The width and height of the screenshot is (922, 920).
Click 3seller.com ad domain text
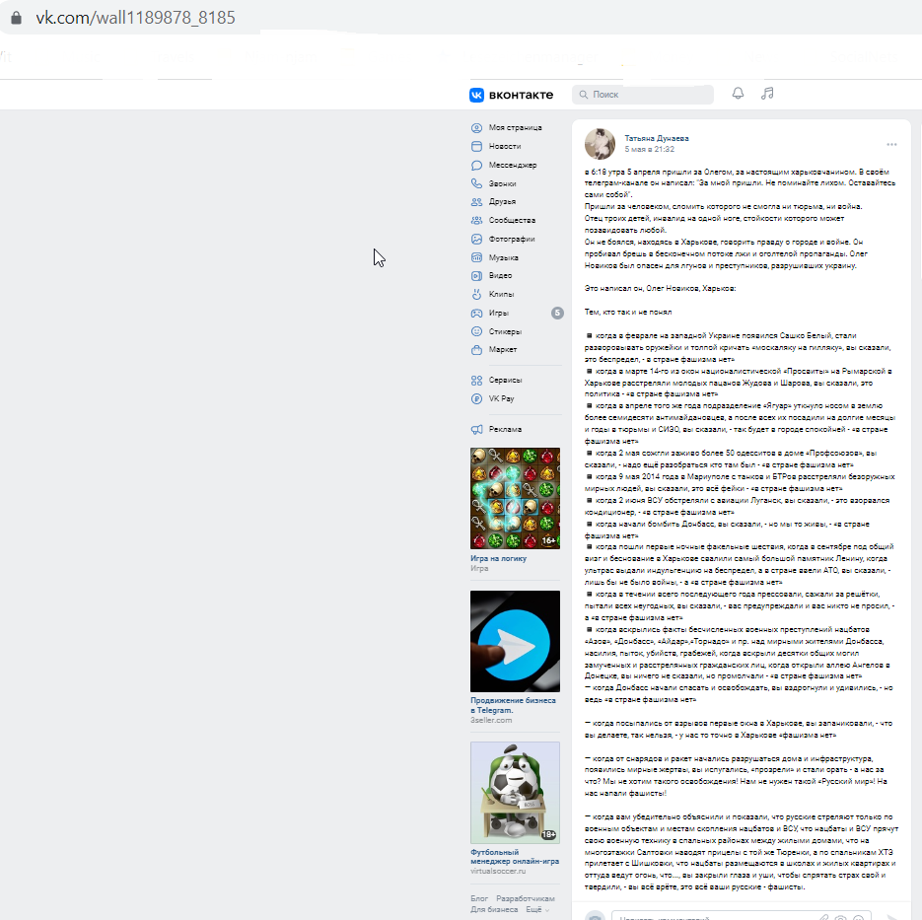[x=491, y=720]
